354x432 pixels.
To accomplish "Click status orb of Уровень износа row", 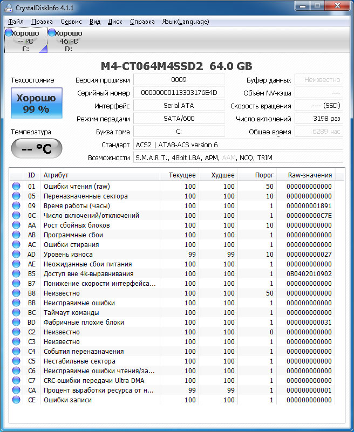I will pos(16,254).
